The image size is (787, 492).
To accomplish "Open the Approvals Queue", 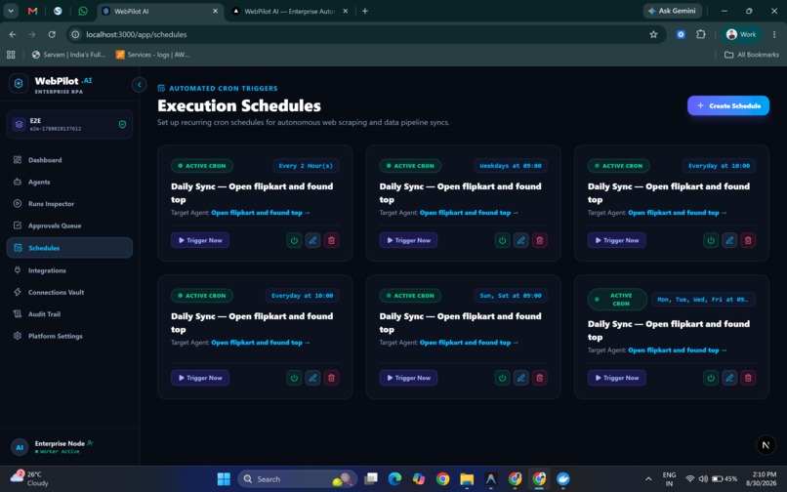I will click(x=69, y=225).
